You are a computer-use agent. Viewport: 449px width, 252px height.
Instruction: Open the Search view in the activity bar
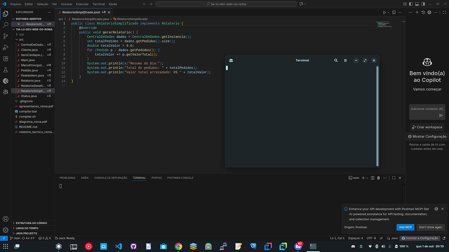pyautogui.click(x=6, y=24)
